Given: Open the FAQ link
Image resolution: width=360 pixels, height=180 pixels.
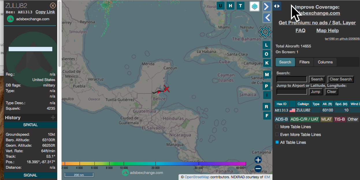Looking at the screenshot, I should click(300, 30).
